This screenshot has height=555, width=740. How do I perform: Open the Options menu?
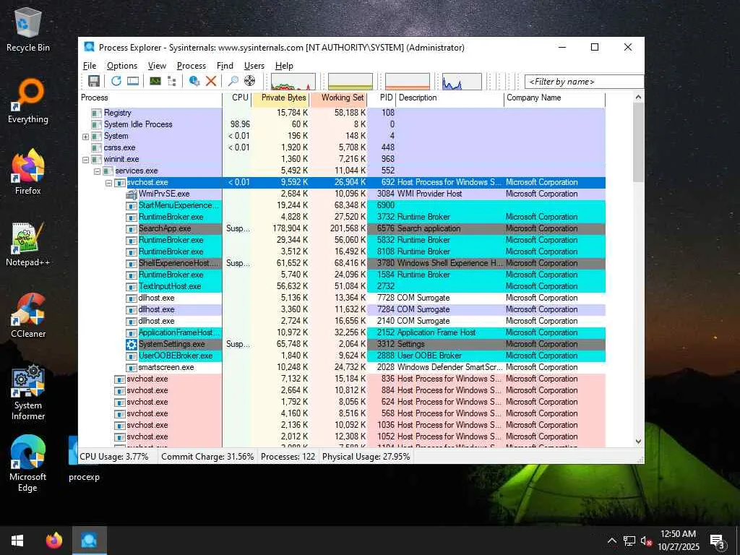pyautogui.click(x=121, y=66)
